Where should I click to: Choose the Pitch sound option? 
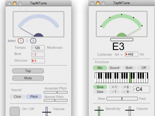(x=34, y=97)
